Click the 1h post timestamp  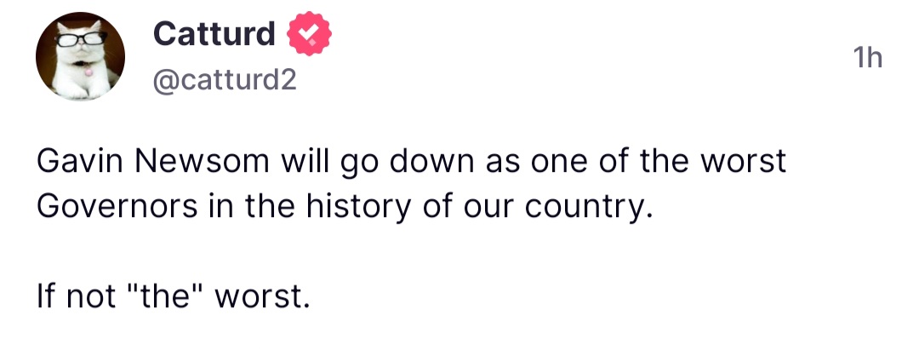867,58
